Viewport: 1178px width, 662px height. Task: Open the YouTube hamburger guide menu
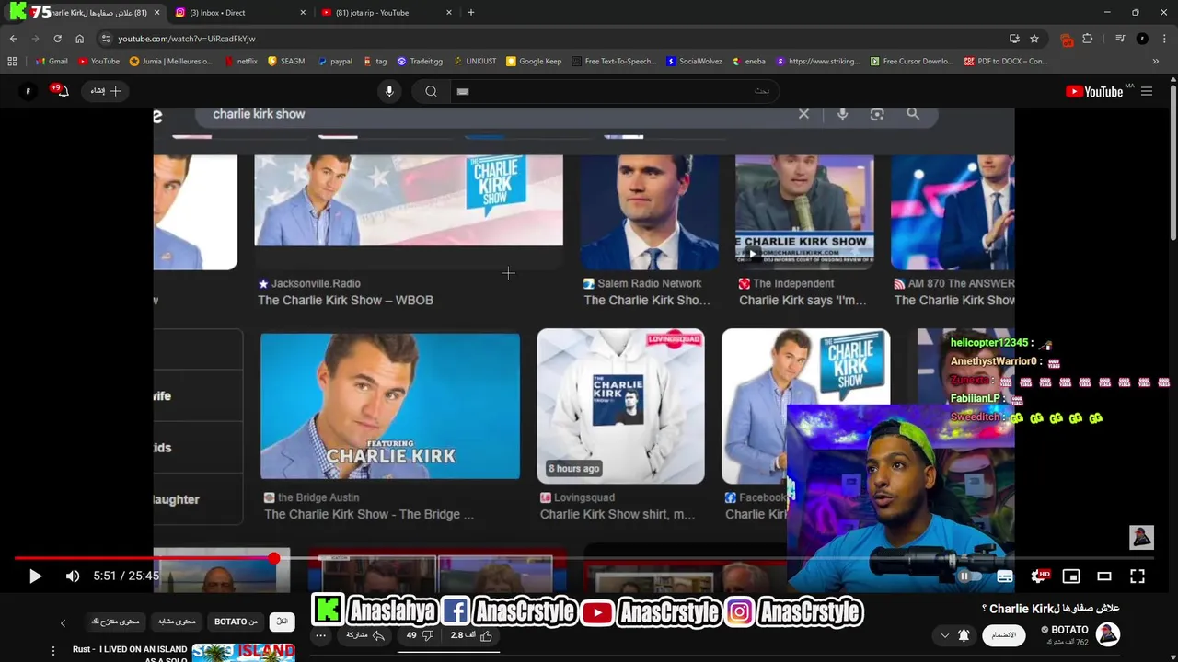pos(1147,91)
